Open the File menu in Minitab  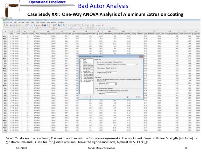(x=7, y=23)
